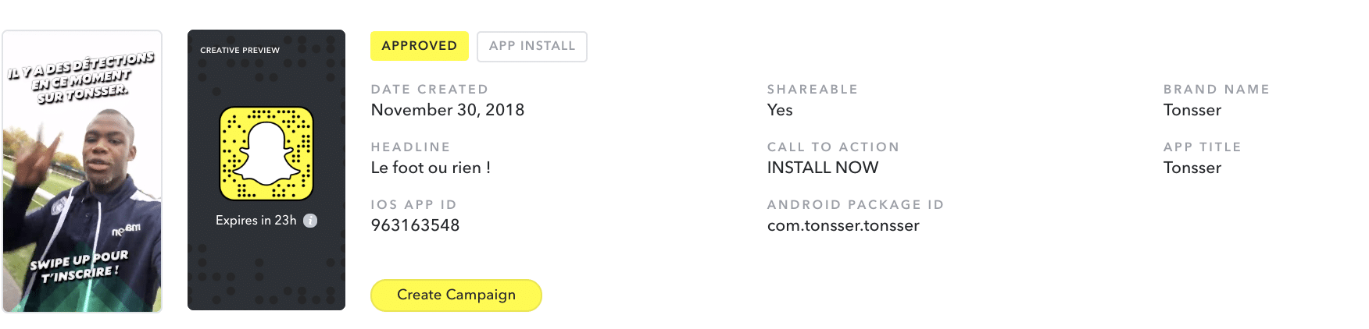
Task: Click the yellow Snapcode ghost icon
Action: click(266, 154)
